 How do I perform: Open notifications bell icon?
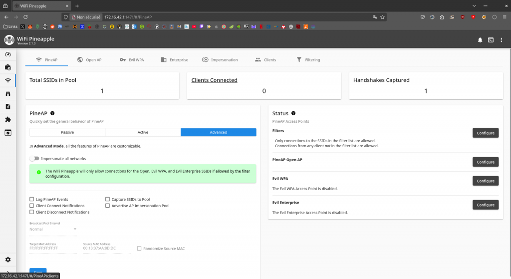[x=480, y=40]
